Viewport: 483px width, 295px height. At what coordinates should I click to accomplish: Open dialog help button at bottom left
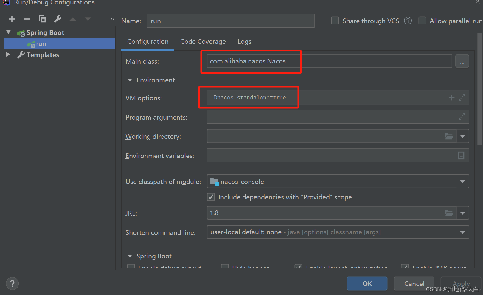[12, 284]
